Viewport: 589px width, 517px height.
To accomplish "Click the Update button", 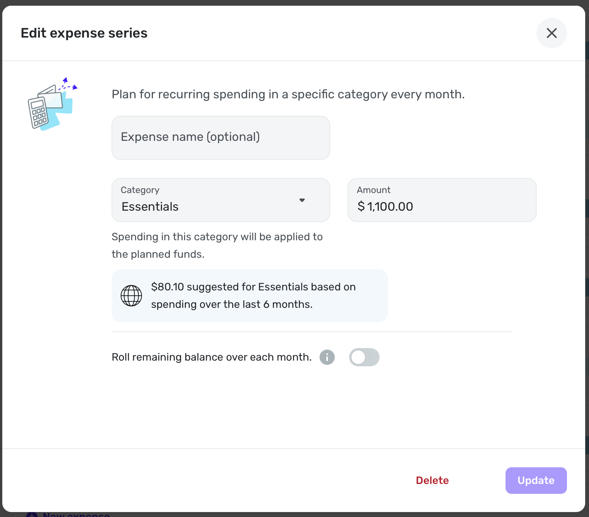I will 536,481.
